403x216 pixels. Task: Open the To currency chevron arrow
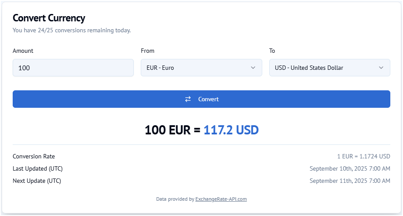[x=381, y=68]
